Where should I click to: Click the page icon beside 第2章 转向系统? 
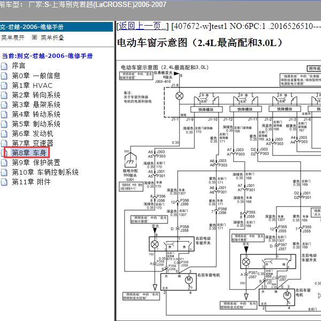click(x=4, y=95)
